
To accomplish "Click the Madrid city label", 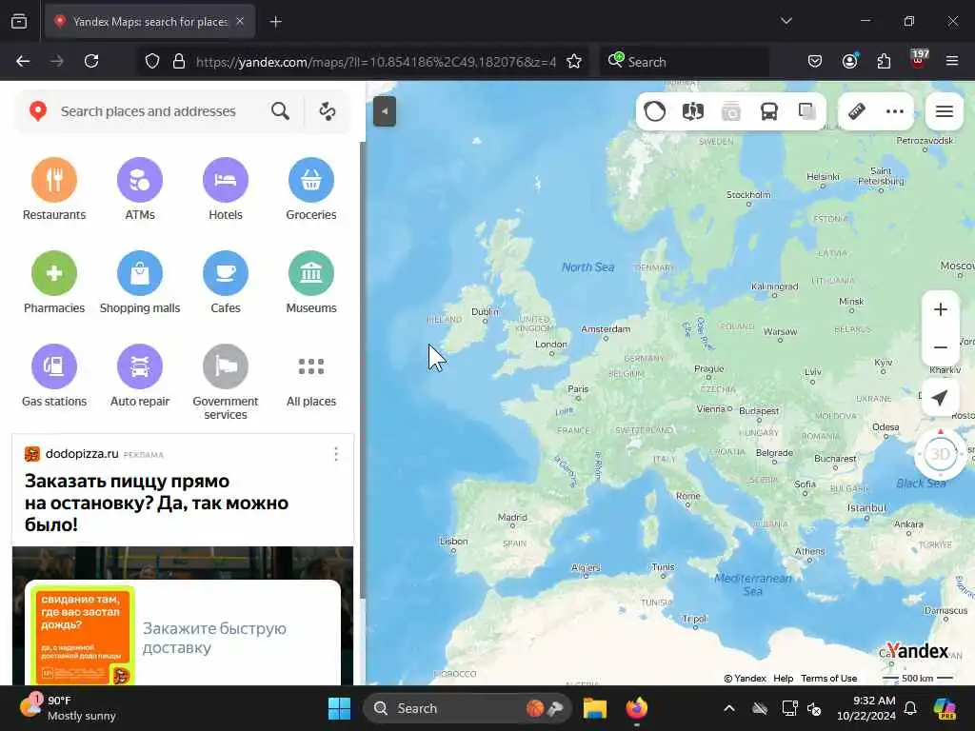I will (512, 517).
